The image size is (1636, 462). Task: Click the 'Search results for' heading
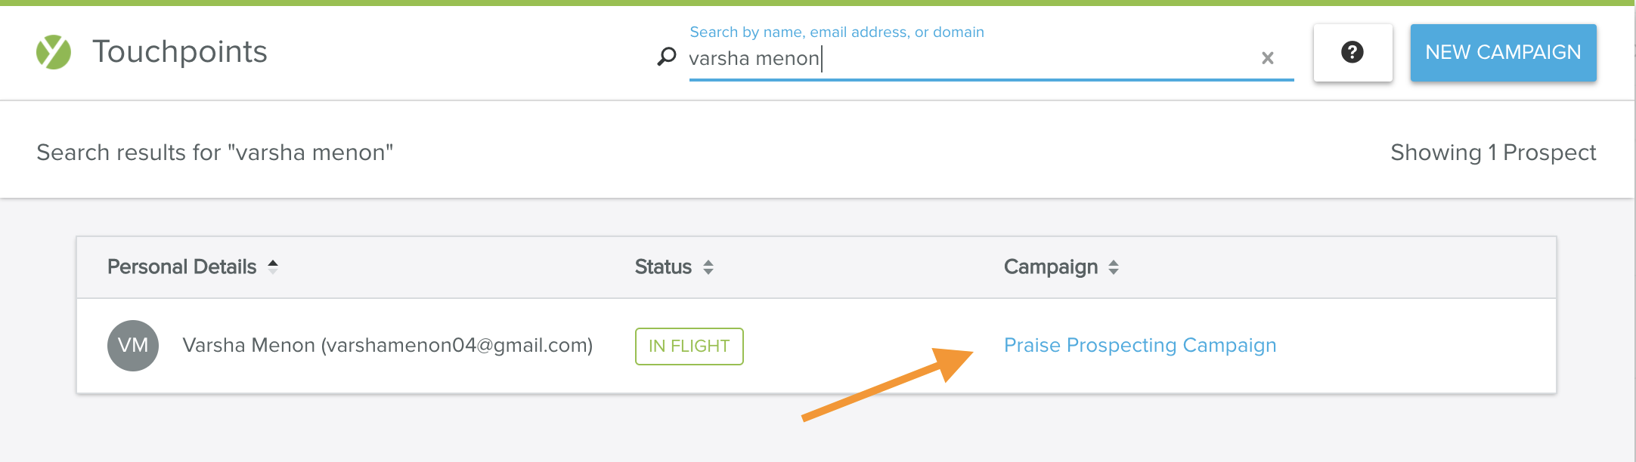(x=215, y=152)
